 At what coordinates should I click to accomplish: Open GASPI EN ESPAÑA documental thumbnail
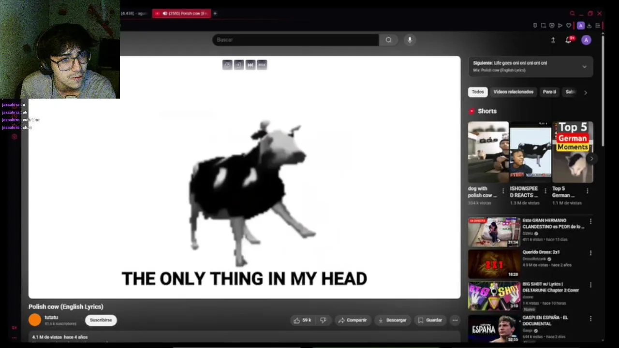click(494, 328)
